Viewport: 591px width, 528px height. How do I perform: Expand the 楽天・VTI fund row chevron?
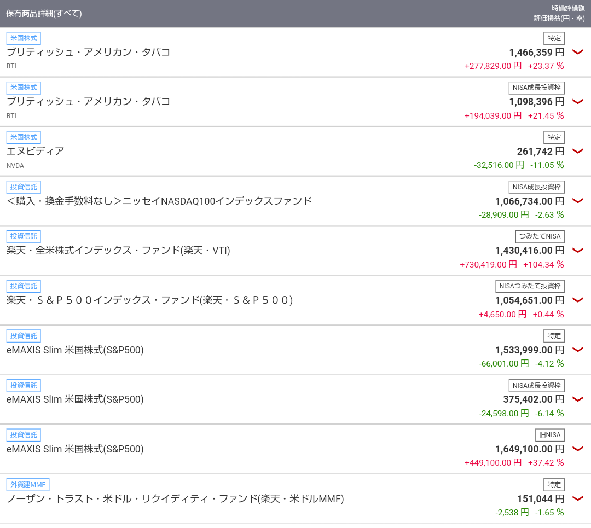tap(578, 250)
